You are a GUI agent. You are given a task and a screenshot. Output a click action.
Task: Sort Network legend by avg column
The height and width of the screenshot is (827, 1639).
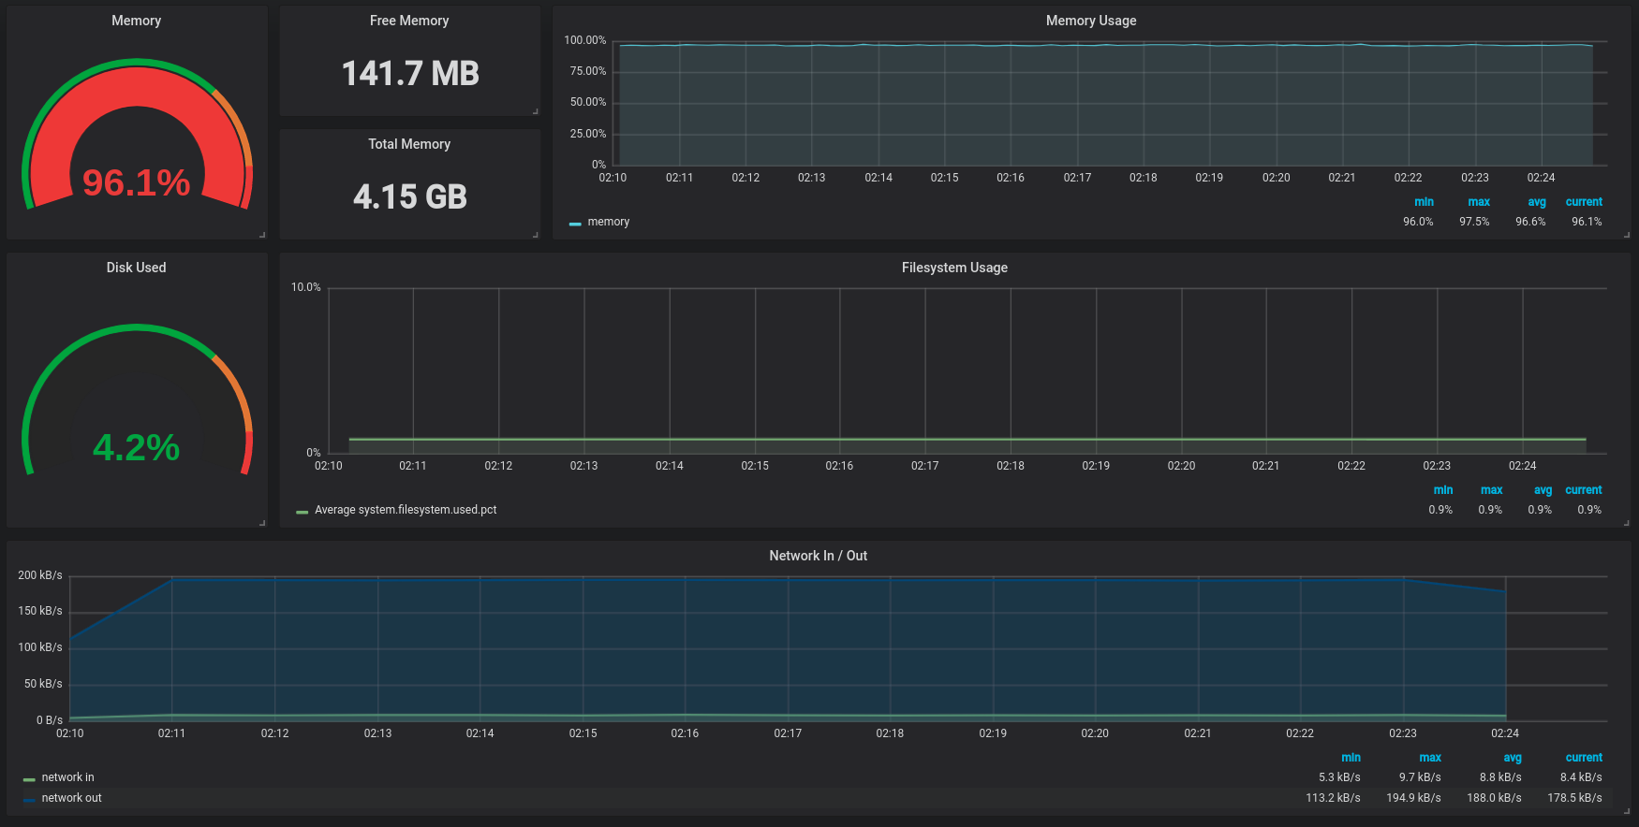click(1513, 758)
